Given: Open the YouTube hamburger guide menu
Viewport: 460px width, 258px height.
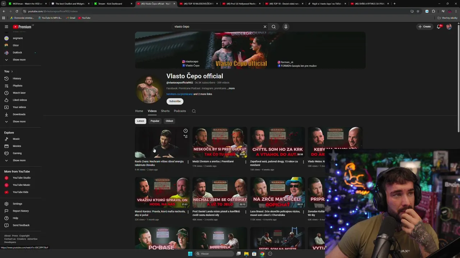Looking at the screenshot, I should pos(6,27).
